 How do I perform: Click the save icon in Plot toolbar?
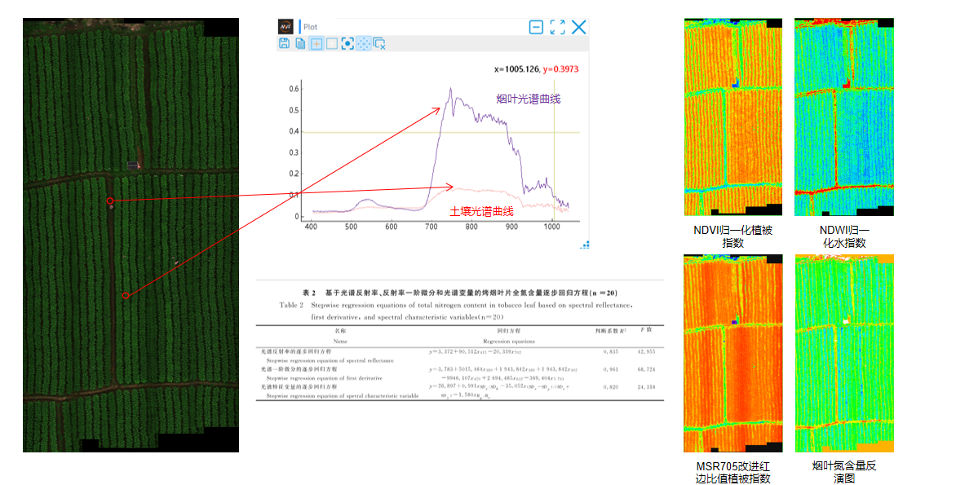(284, 43)
